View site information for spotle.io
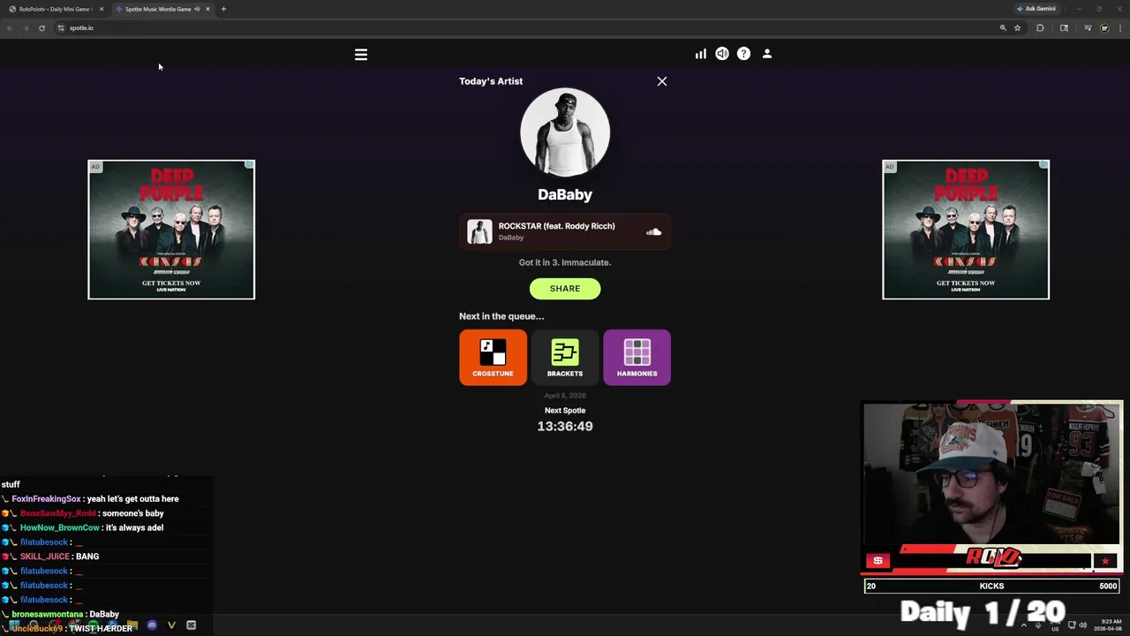 click(61, 28)
